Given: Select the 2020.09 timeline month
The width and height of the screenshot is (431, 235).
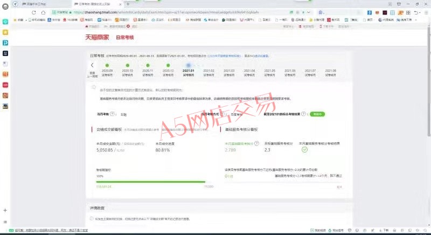Looking at the screenshot, I should (107, 71).
